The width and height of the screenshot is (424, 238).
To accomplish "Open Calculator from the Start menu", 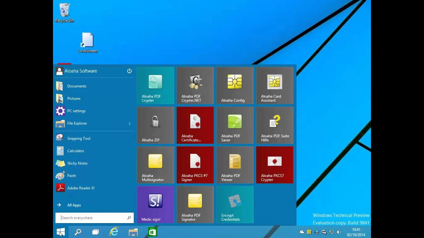I will pyautogui.click(x=94, y=151).
